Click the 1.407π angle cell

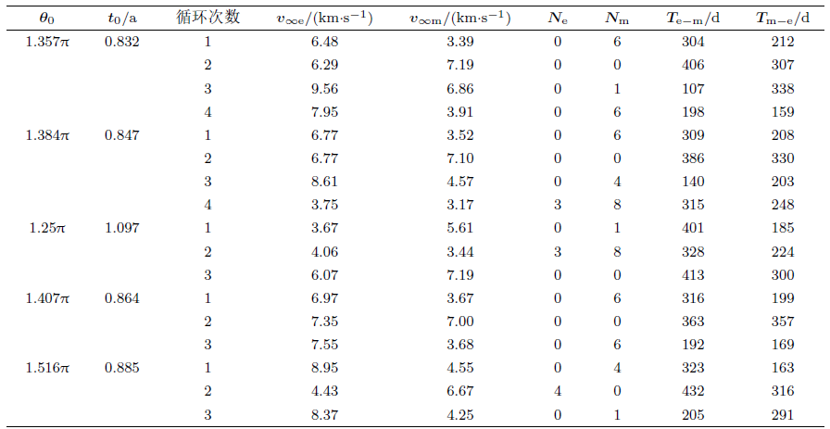pos(49,298)
